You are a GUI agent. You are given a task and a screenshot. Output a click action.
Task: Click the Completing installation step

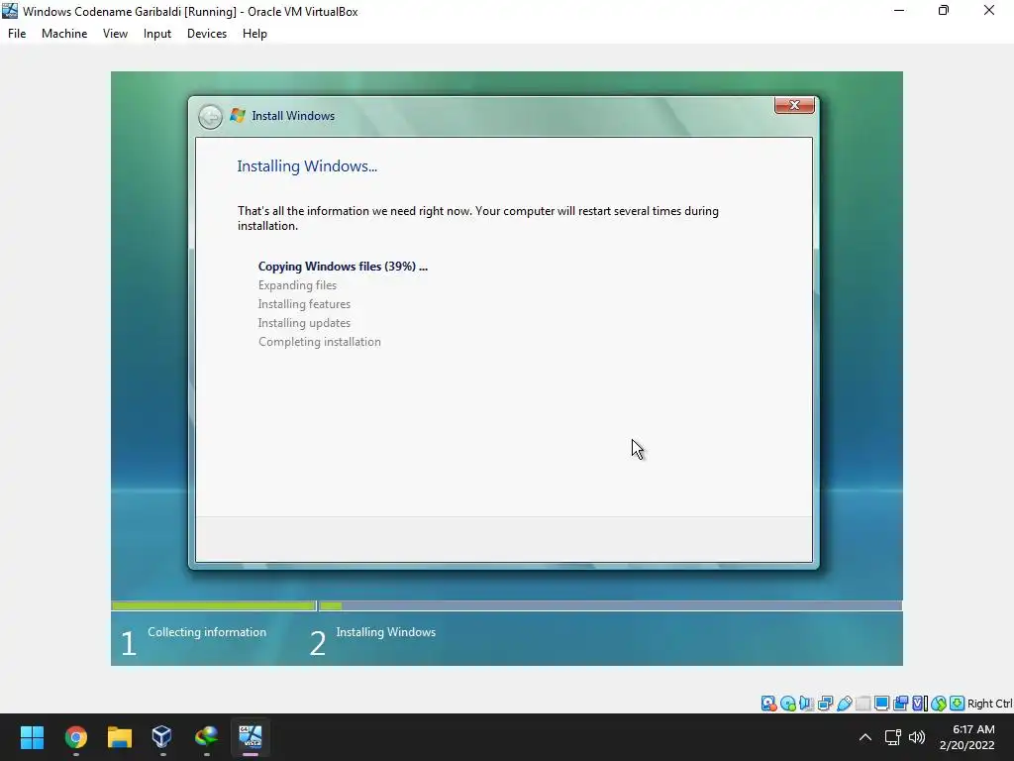[x=320, y=342]
